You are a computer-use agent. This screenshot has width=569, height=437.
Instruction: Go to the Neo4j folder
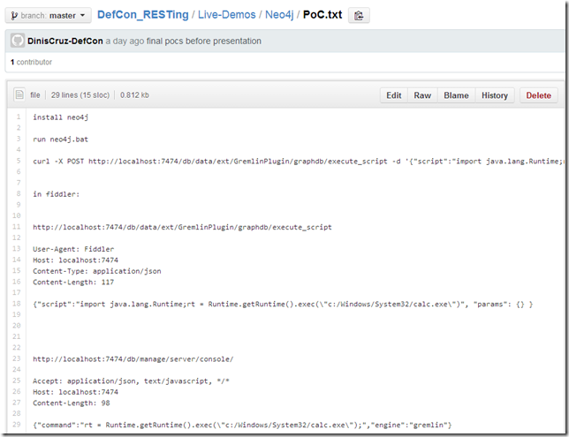(279, 14)
